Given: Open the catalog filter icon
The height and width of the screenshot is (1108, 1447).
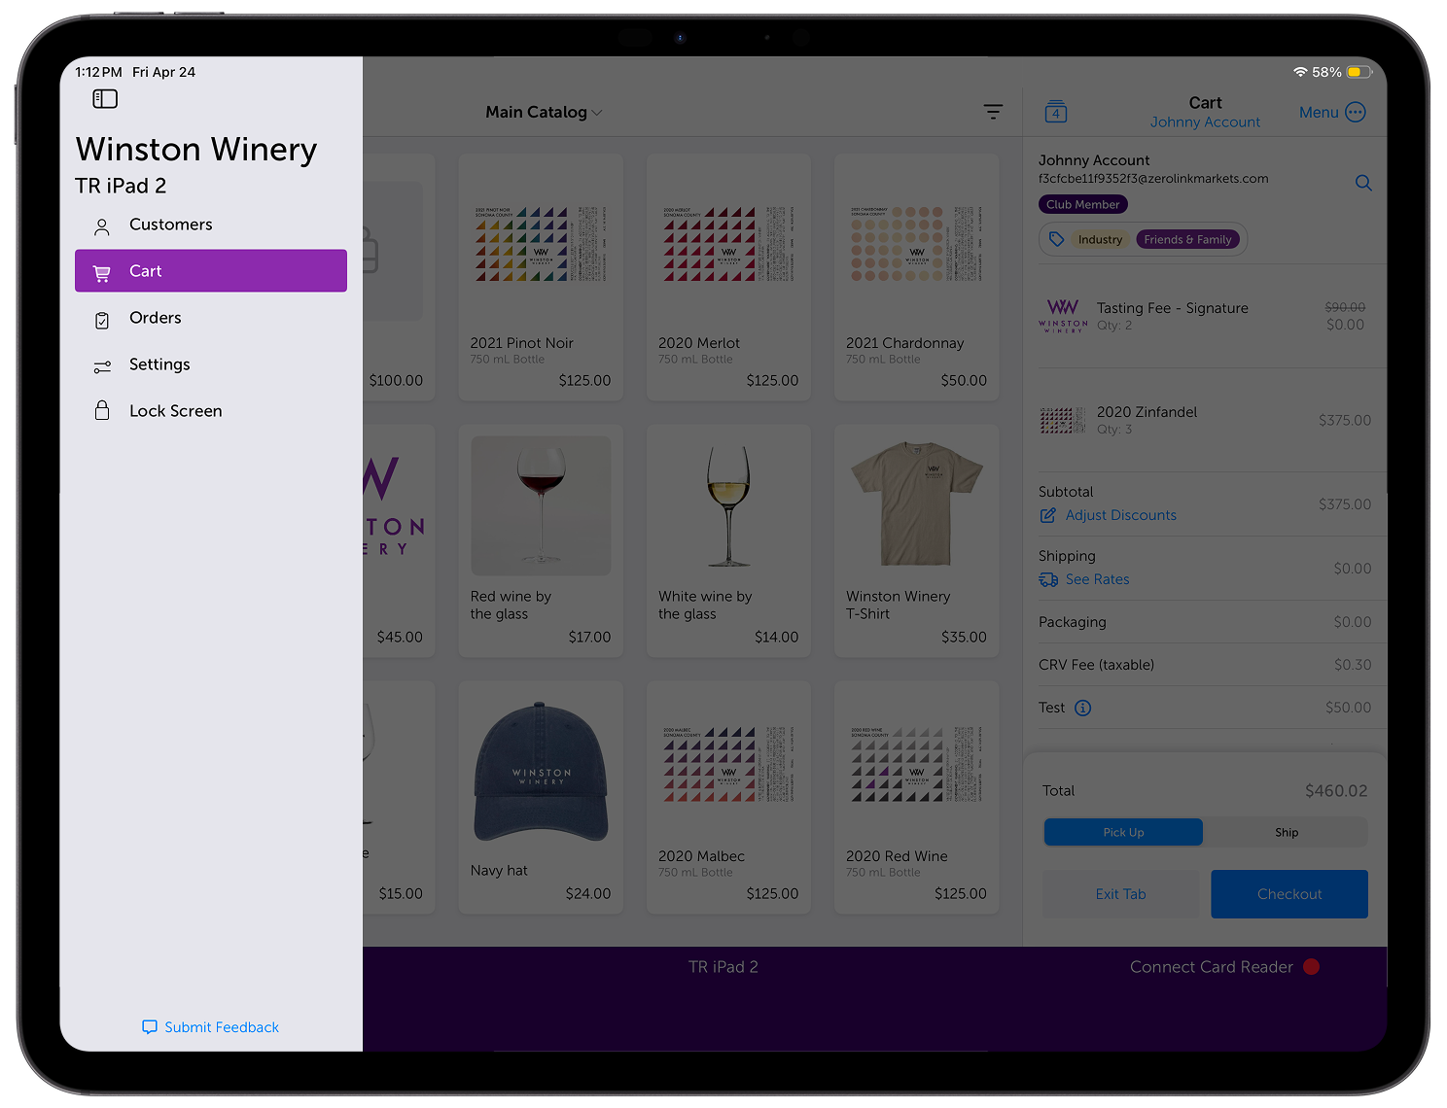Looking at the screenshot, I should click(x=993, y=112).
